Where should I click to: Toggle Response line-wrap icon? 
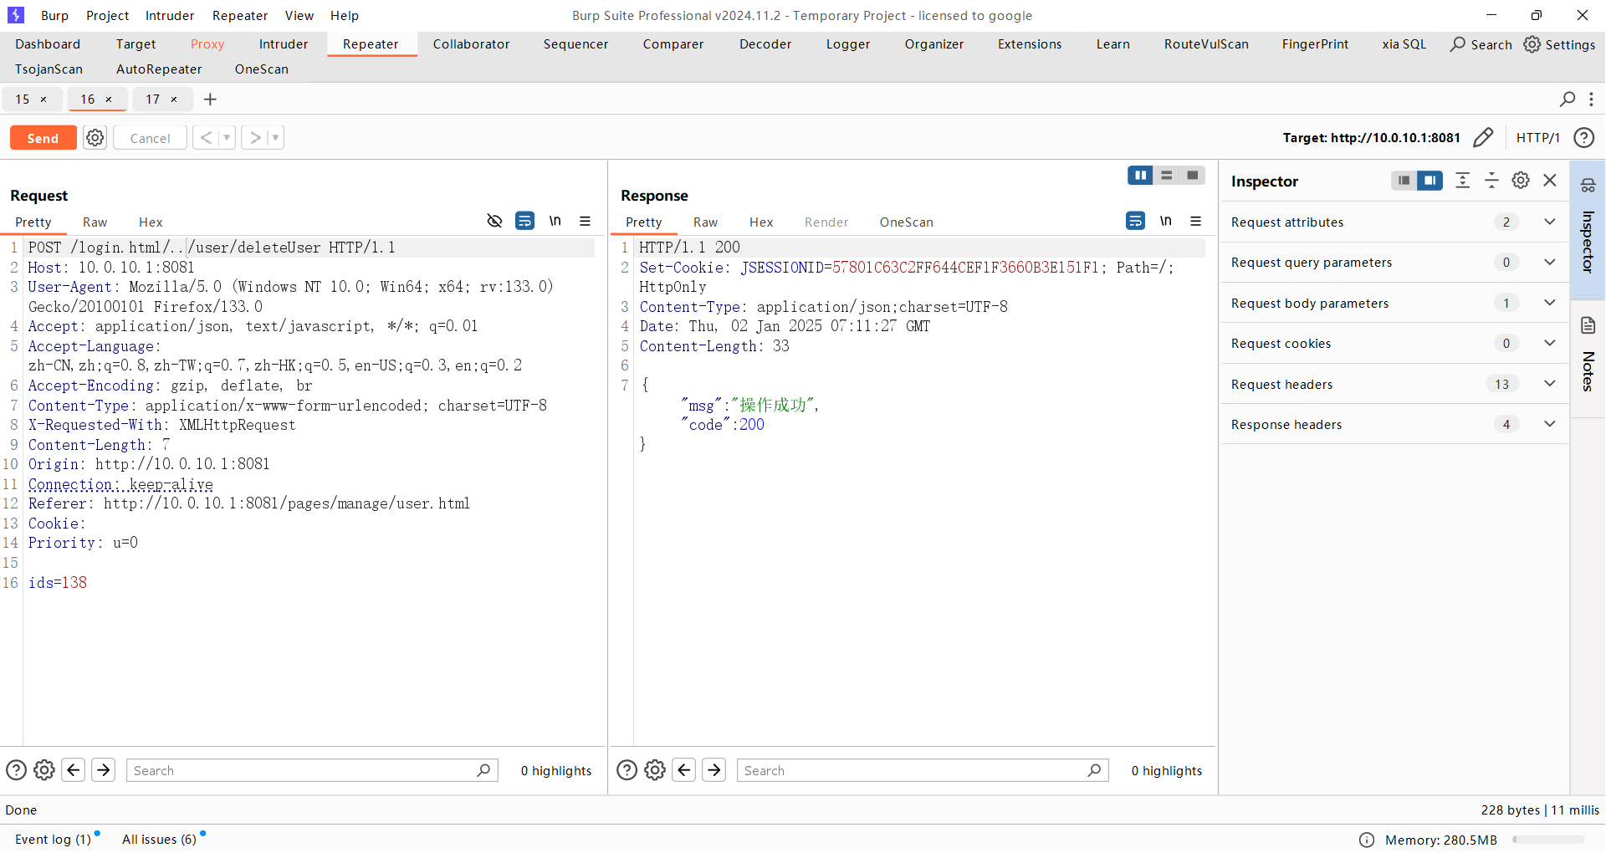click(x=1135, y=221)
